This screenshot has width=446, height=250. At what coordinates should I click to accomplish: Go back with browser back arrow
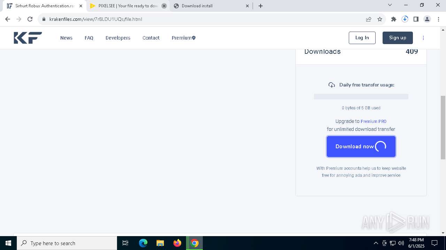[8, 19]
